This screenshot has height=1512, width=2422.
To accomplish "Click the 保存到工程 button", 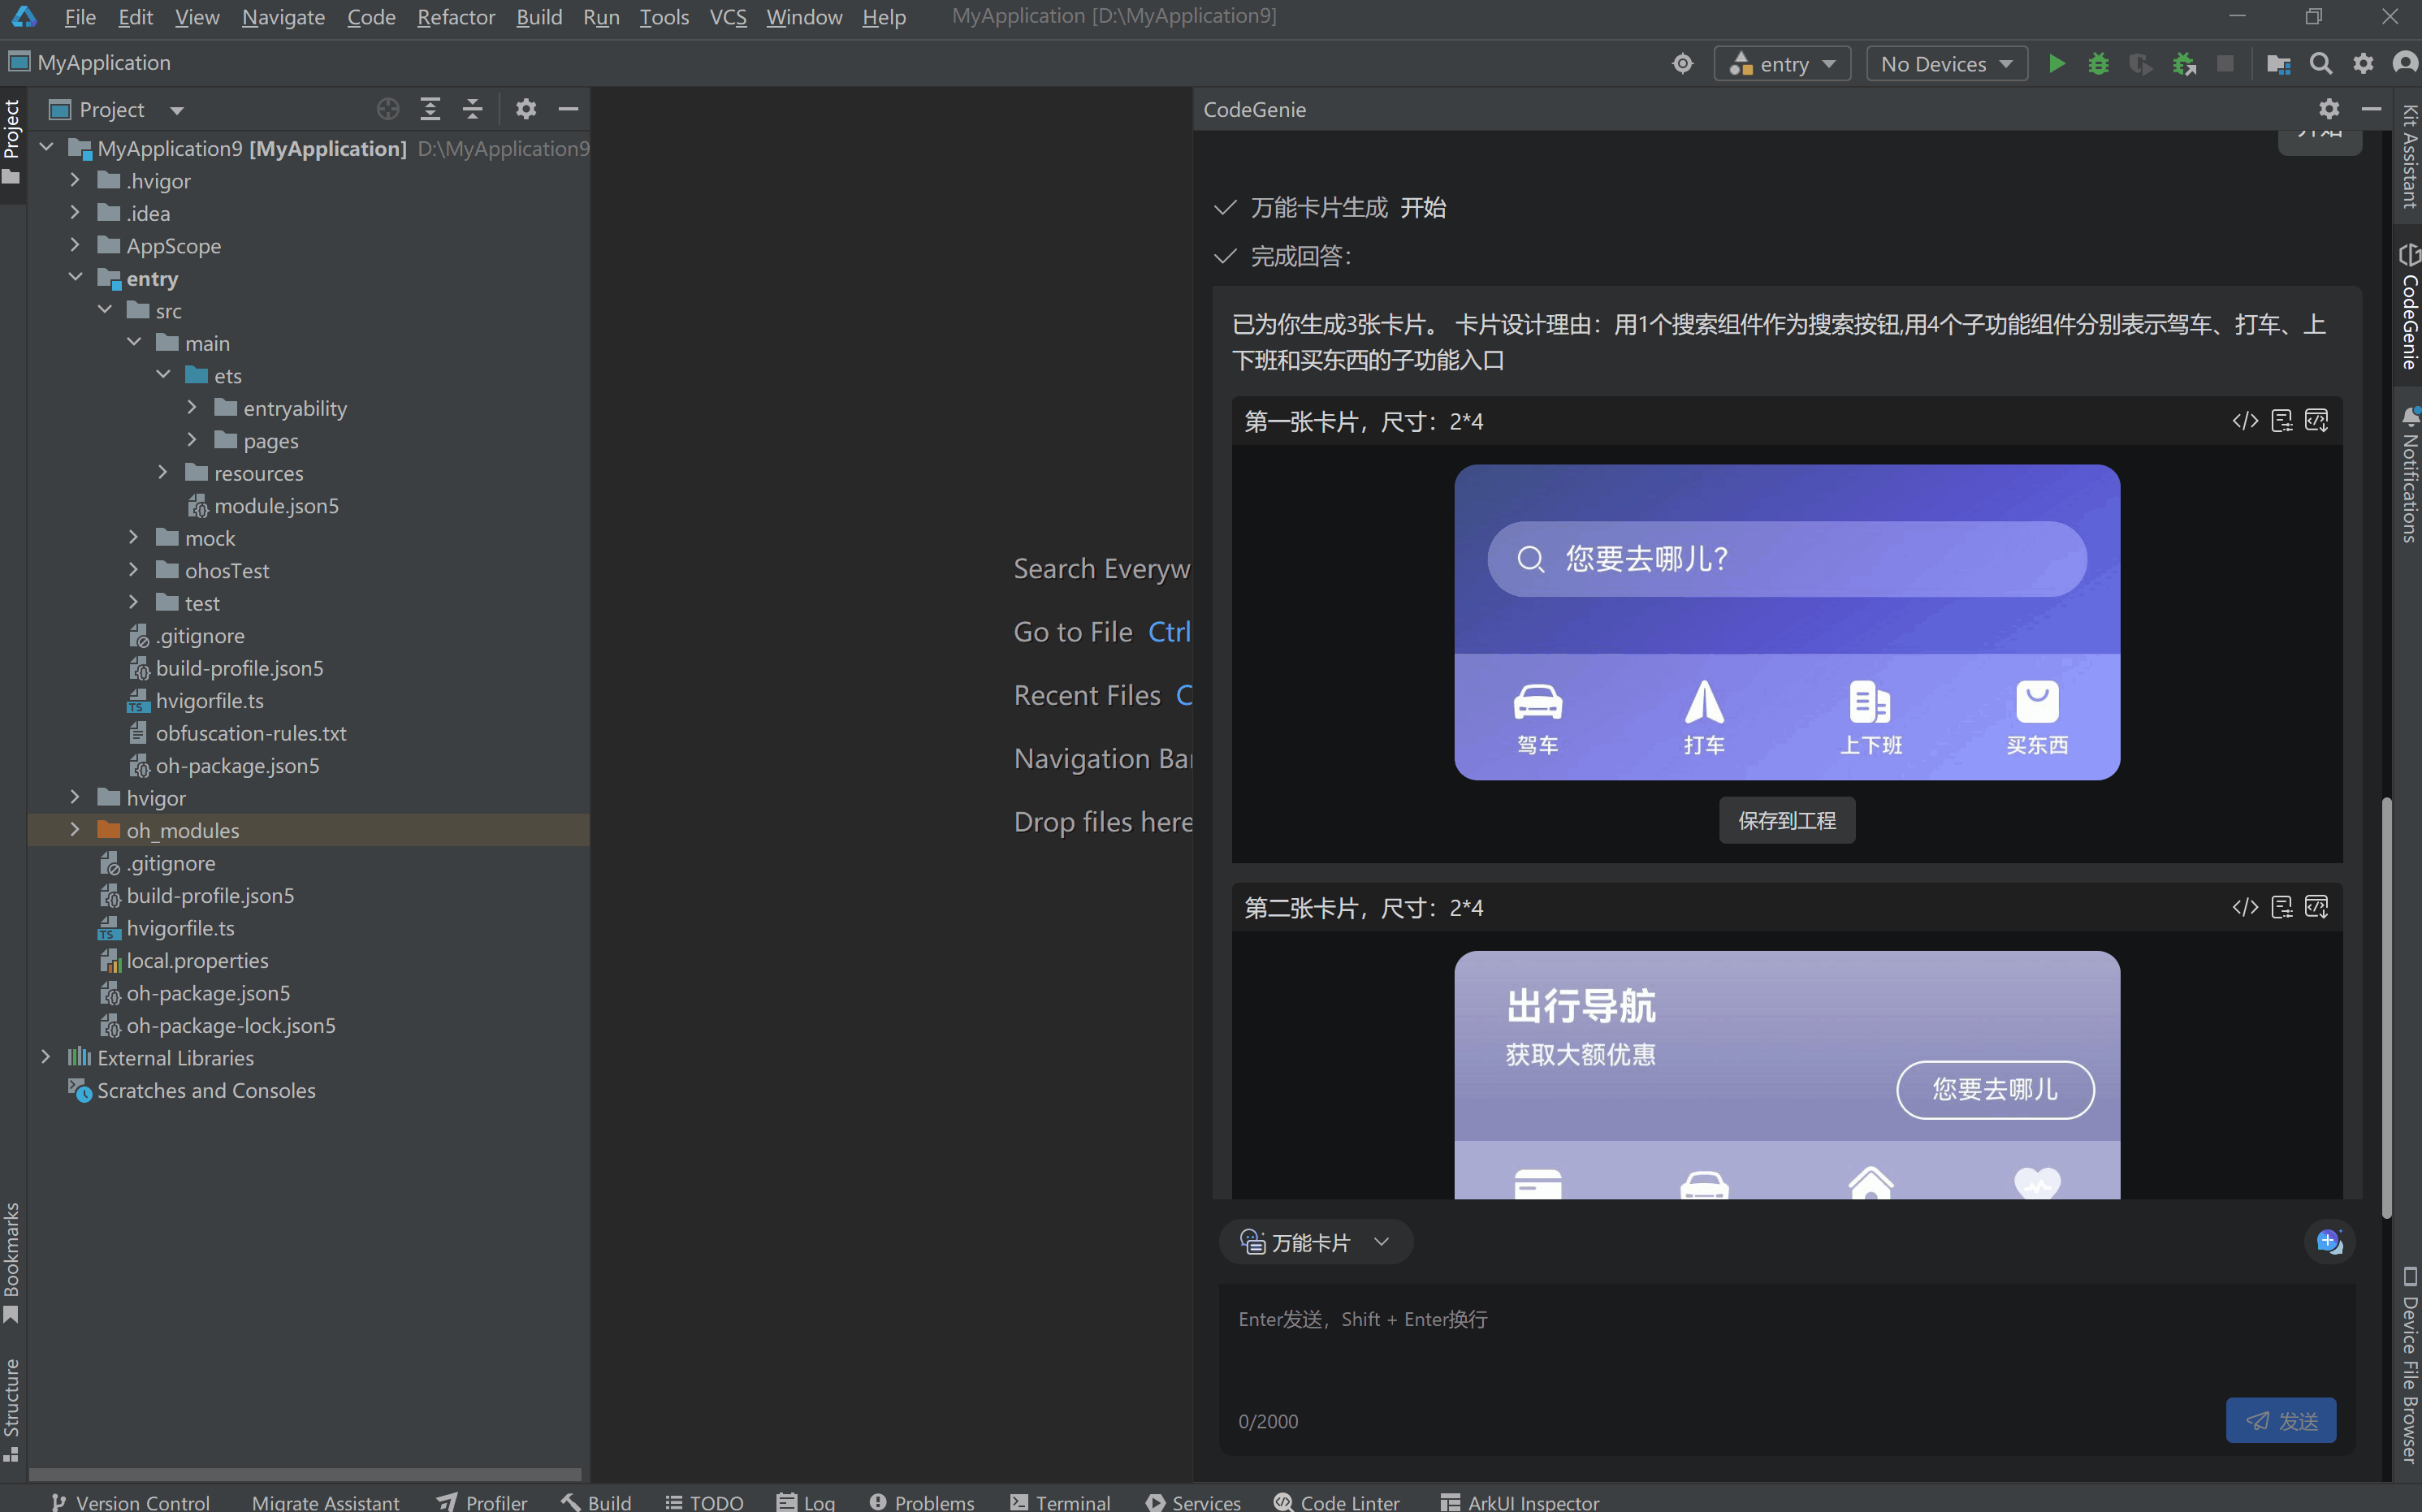I will (x=1786, y=820).
